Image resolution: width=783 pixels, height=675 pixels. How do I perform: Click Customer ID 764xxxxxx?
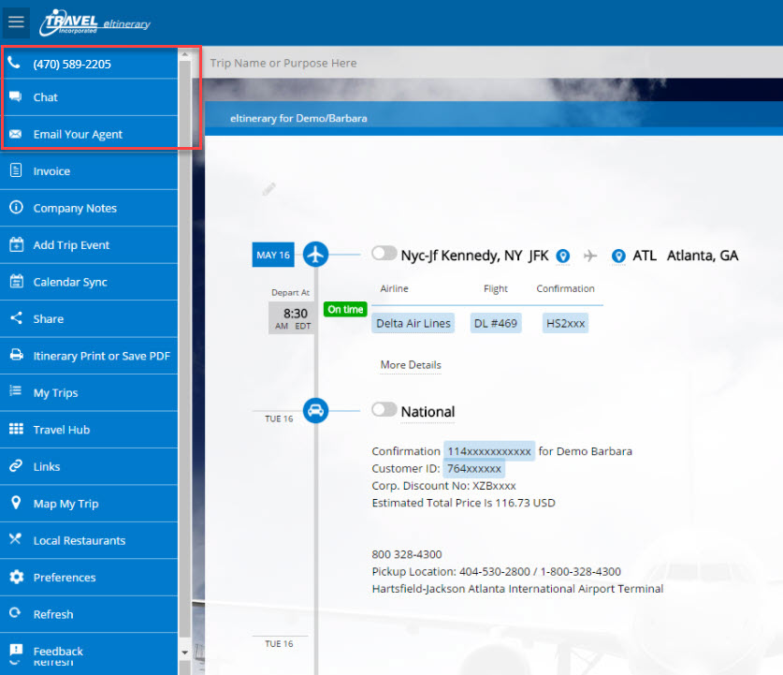(474, 469)
